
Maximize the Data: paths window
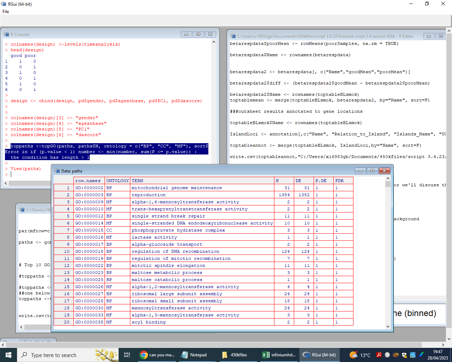[x=372, y=171]
